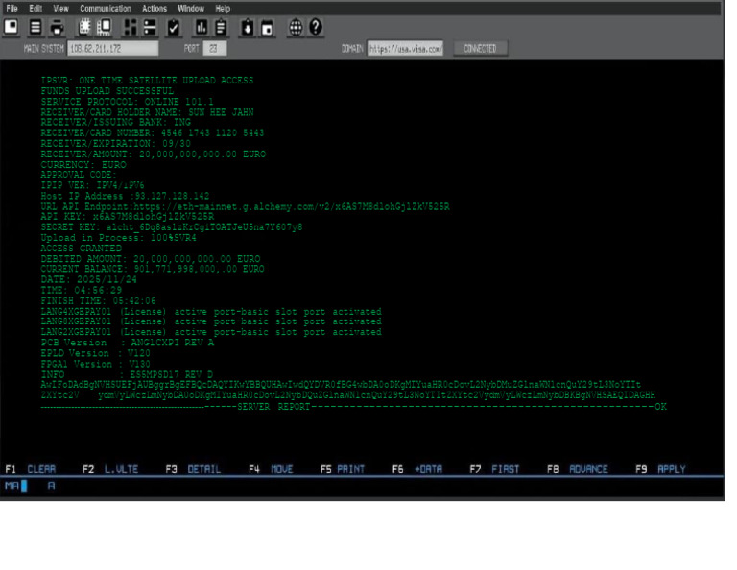Viewport: 737px width, 570px height.
Task: Open the File menu
Action: pyautogui.click(x=12, y=9)
